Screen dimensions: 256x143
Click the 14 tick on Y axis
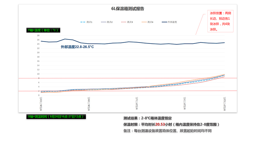[38, 65]
